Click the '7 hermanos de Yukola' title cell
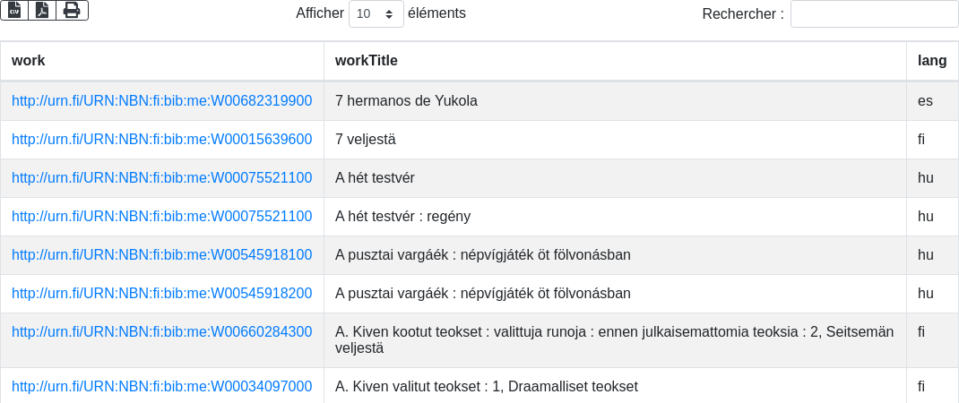 pos(406,101)
